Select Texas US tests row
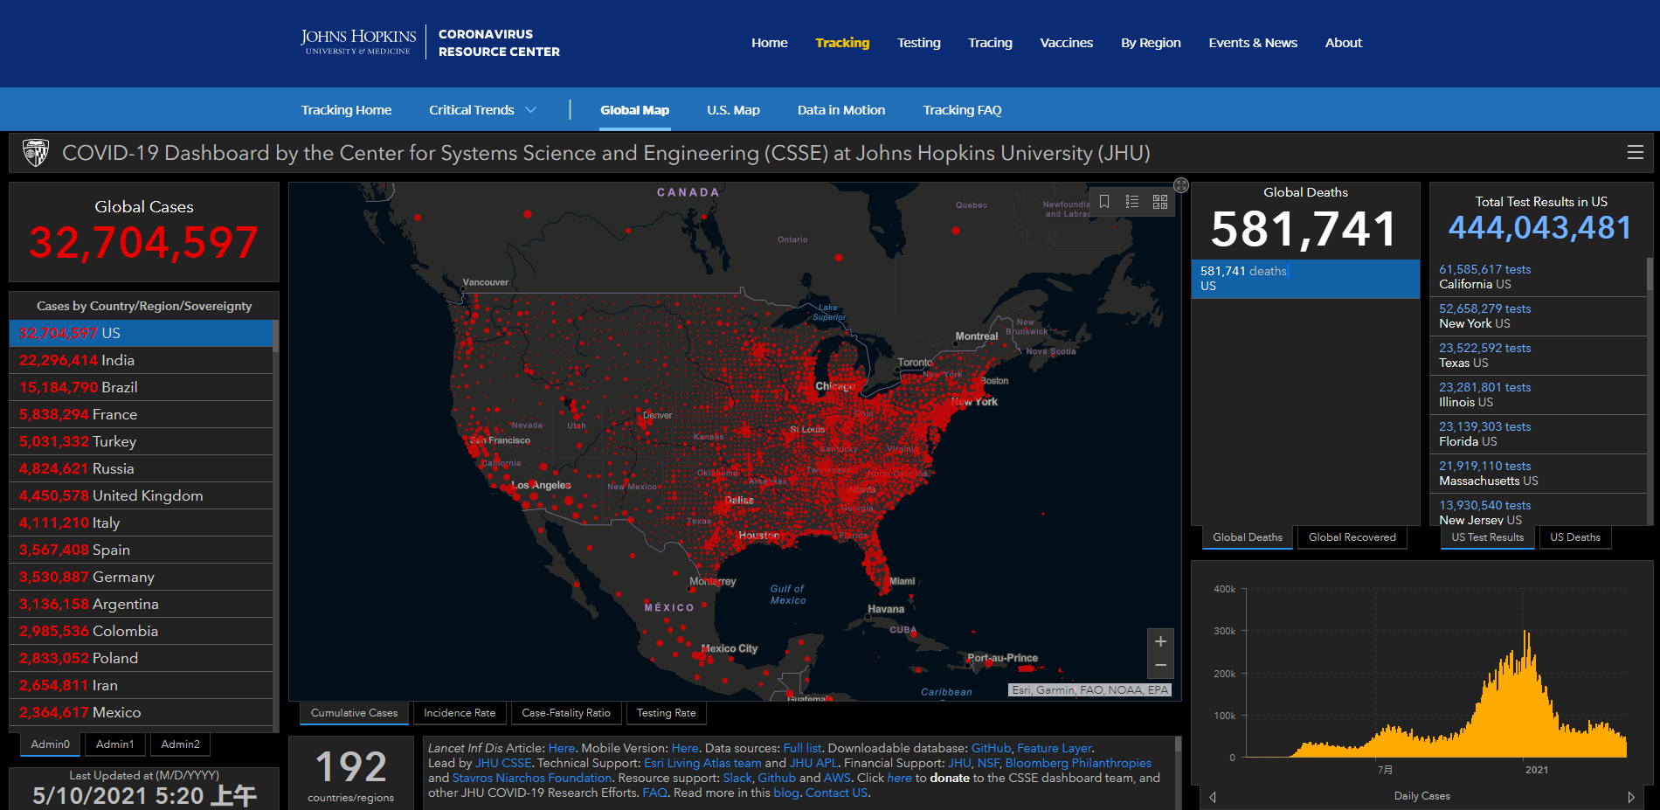Screen dimensions: 1660x810 point(1539,356)
